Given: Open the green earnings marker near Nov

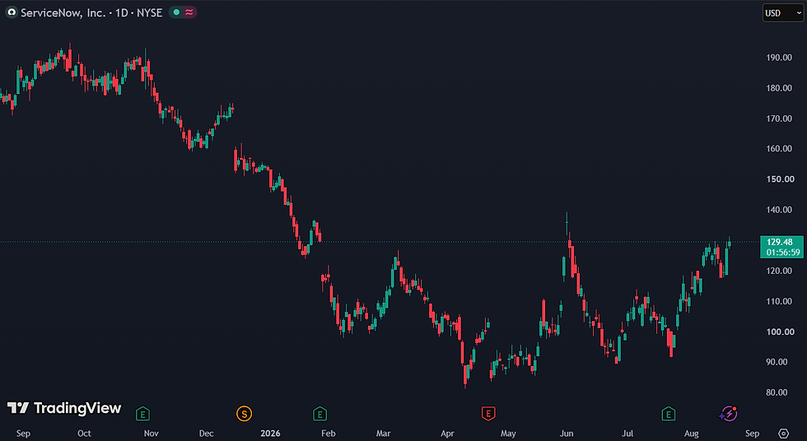Looking at the screenshot, I should point(142,413).
